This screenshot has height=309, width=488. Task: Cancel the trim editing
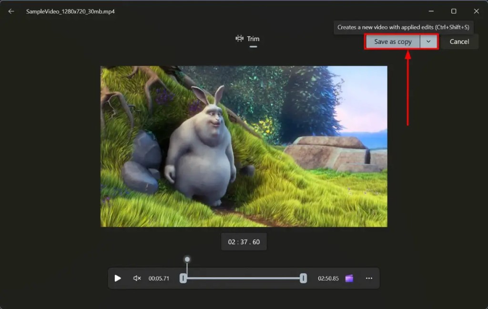pos(459,41)
